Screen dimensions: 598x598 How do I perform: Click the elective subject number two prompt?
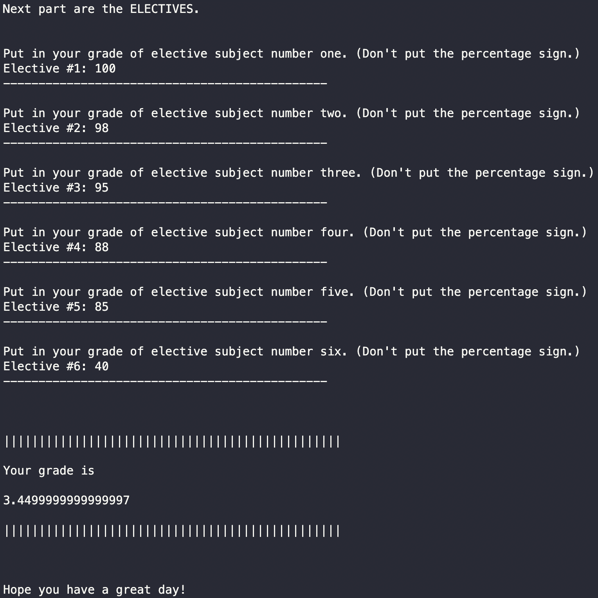tap(292, 114)
